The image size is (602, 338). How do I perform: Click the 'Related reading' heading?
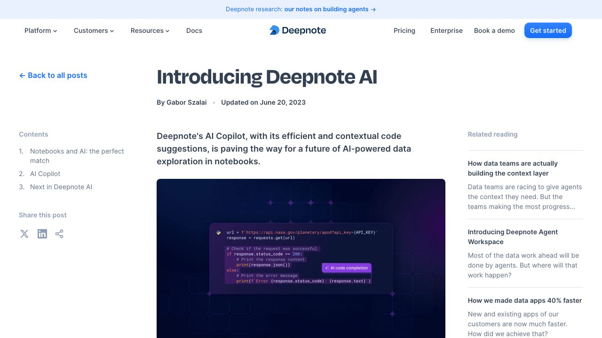tap(492, 134)
